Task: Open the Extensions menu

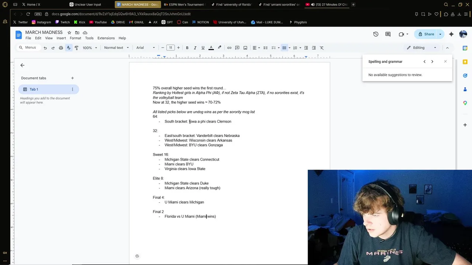Action: tap(106, 38)
